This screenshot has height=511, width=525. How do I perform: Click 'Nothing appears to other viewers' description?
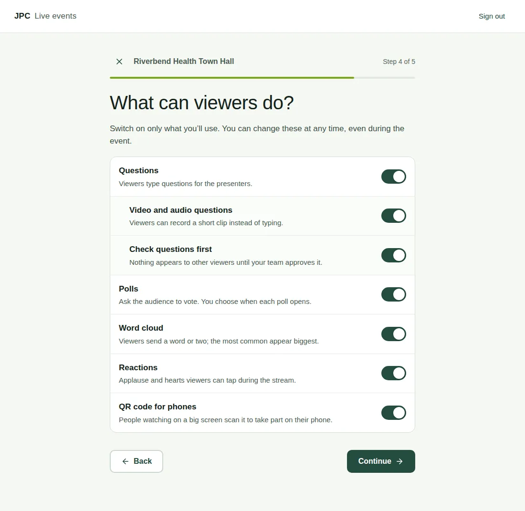[x=226, y=262]
